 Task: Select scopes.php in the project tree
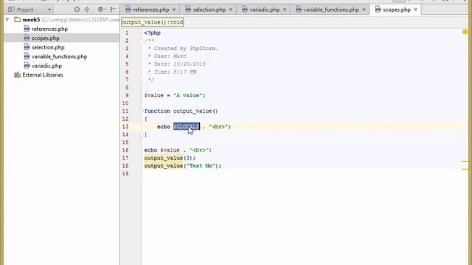pos(45,38)
